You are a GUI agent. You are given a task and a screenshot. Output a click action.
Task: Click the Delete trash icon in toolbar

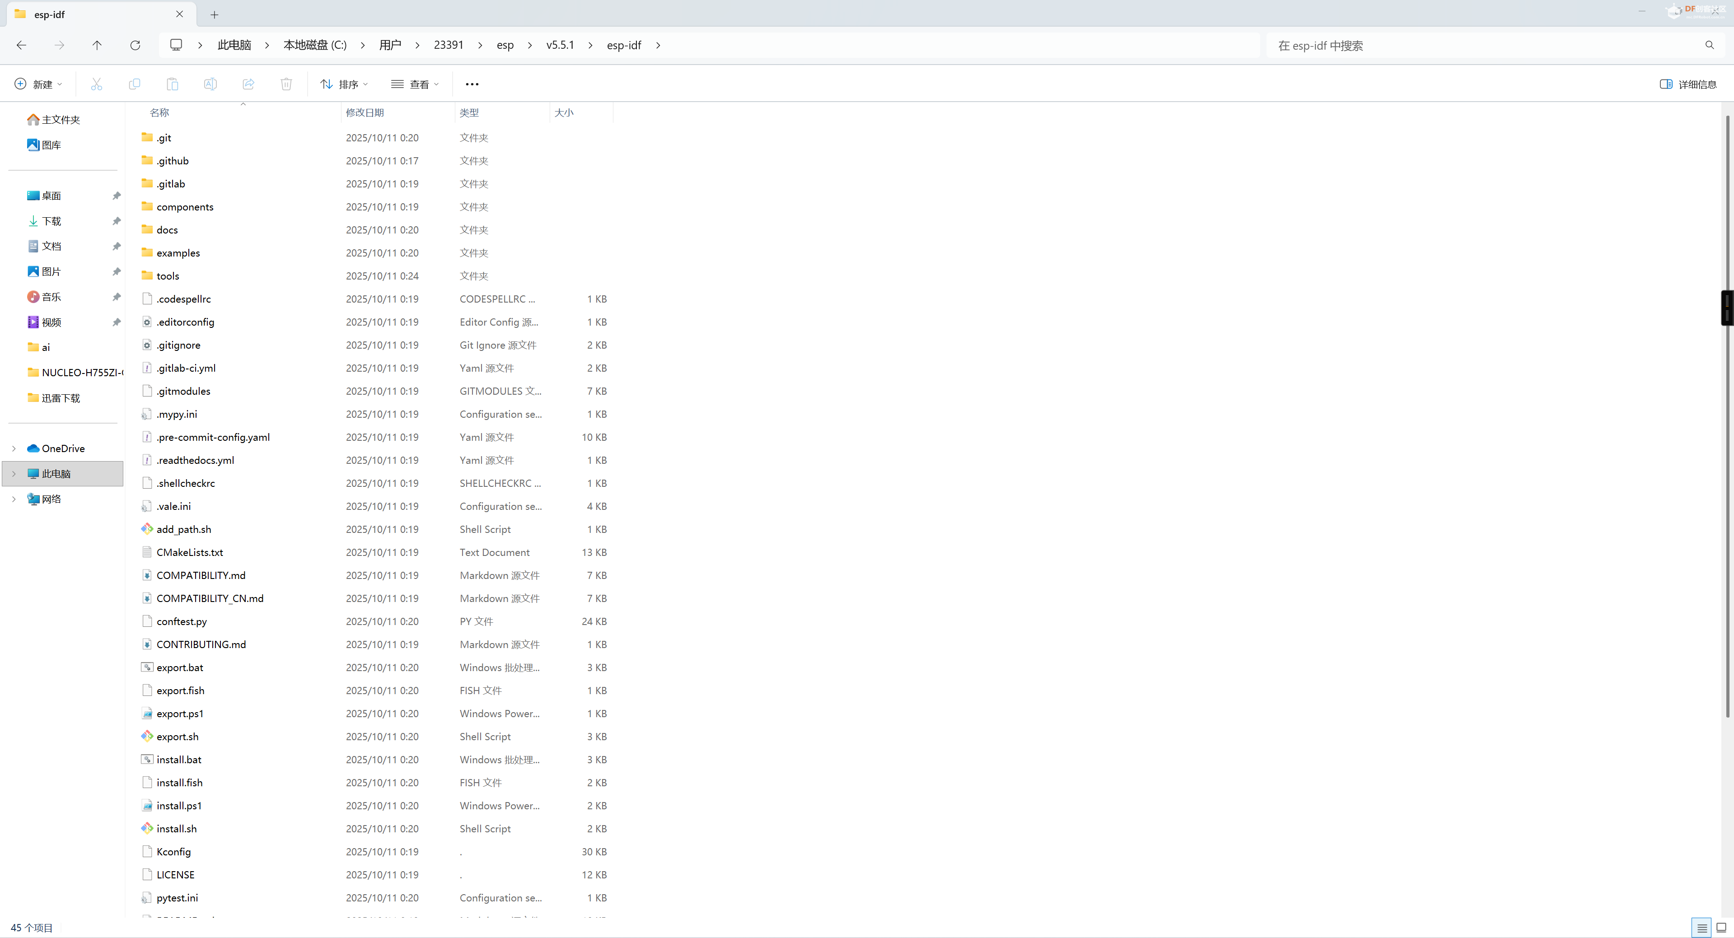[x=286, y=84]
